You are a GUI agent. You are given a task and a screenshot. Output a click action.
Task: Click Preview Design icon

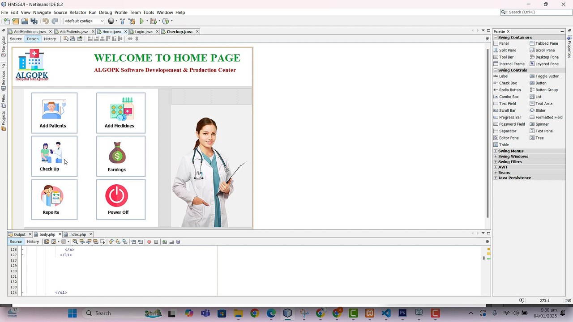tap(80, 39)
